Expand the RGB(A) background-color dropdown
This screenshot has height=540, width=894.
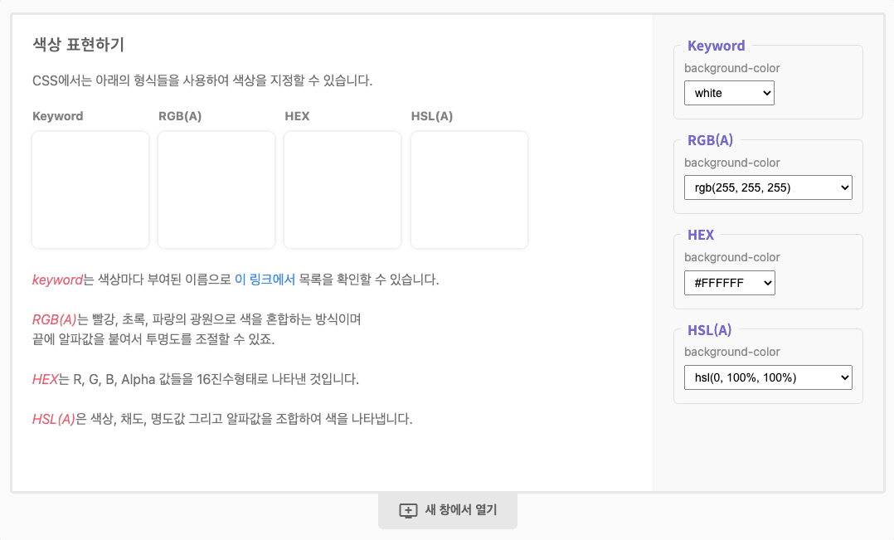pyautogui.click(x=768, y=188)
